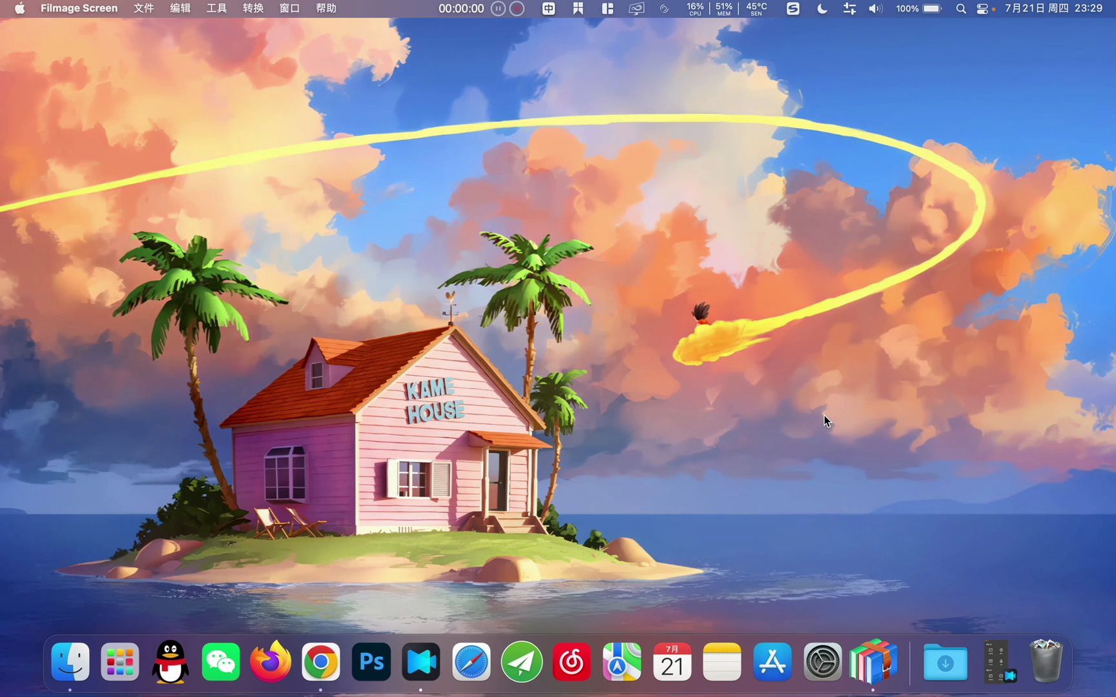Click the two-column layout menu bar icon

[x=608, y=8]
